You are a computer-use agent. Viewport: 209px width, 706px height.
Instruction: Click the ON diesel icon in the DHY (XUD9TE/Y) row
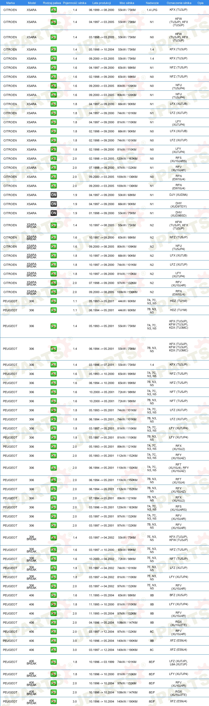pyautogui.click(x=54, y=204)
